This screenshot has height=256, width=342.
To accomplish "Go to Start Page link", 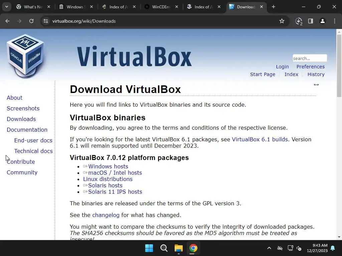I will coord(263,74).
